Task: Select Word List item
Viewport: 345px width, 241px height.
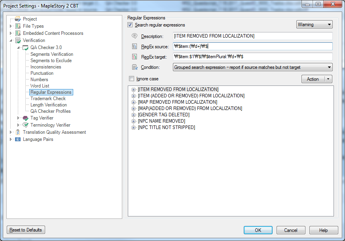Action: (40, 86)
